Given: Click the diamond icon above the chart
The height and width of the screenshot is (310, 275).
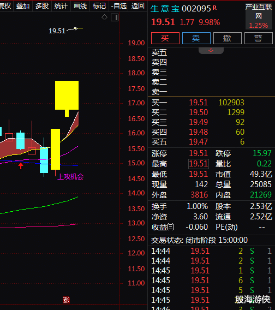Looking at the screenshot, I should [104, 17].
